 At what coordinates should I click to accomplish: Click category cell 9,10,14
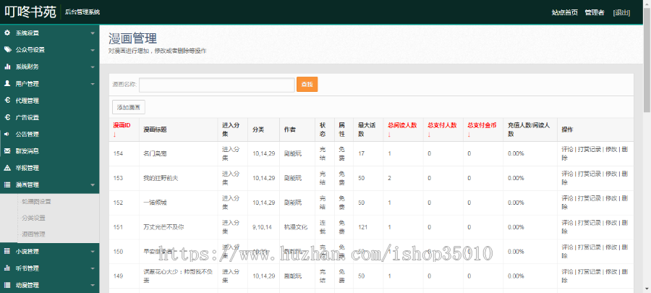262,227
